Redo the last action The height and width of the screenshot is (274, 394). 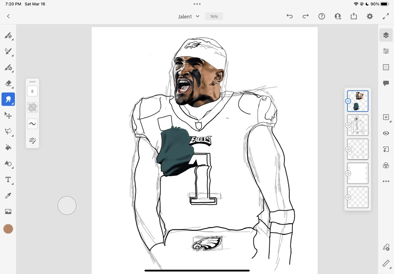306,16
